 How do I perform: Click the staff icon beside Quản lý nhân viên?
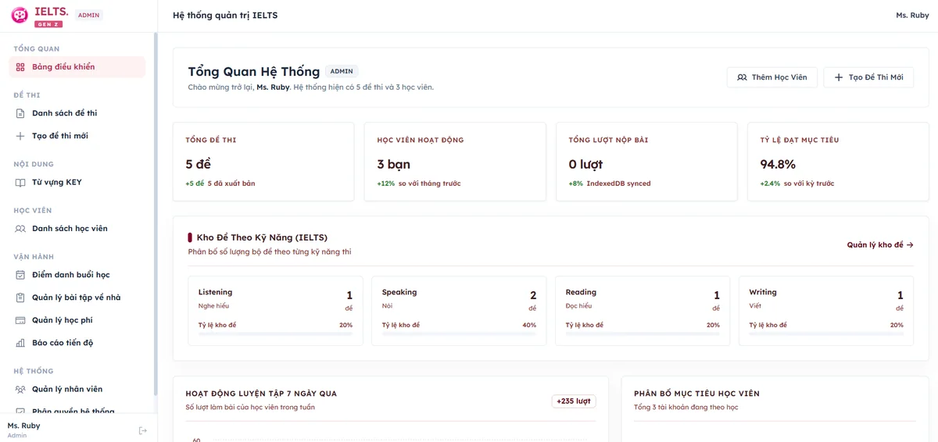point(20,389)
